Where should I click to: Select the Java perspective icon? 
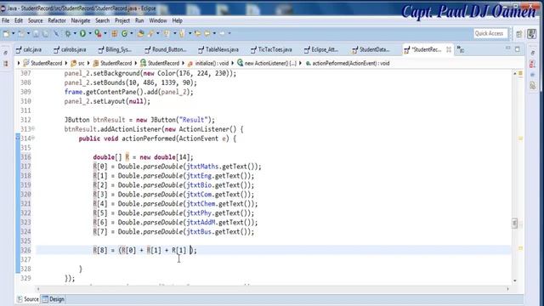tap(531, 34)
